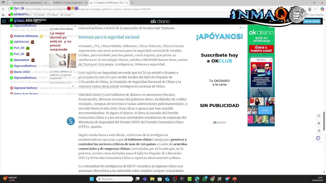Click 'Amenaza para la seguridad nacional' heading
The height and width of the screenshot is (183, 326).
pos(109,37)
